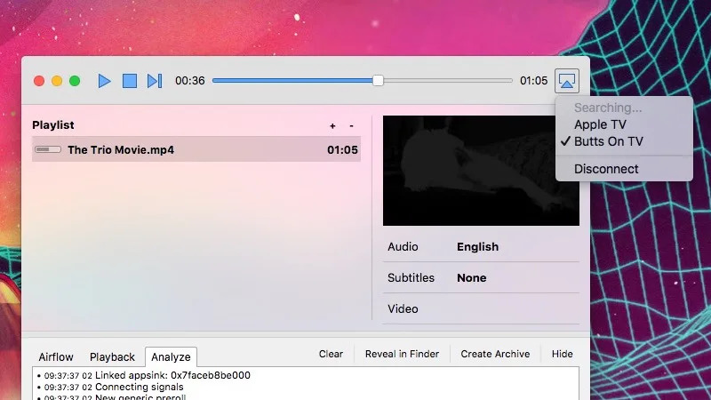
Task: Open the AirPlay device picker icon
Action: coord(567,81)
